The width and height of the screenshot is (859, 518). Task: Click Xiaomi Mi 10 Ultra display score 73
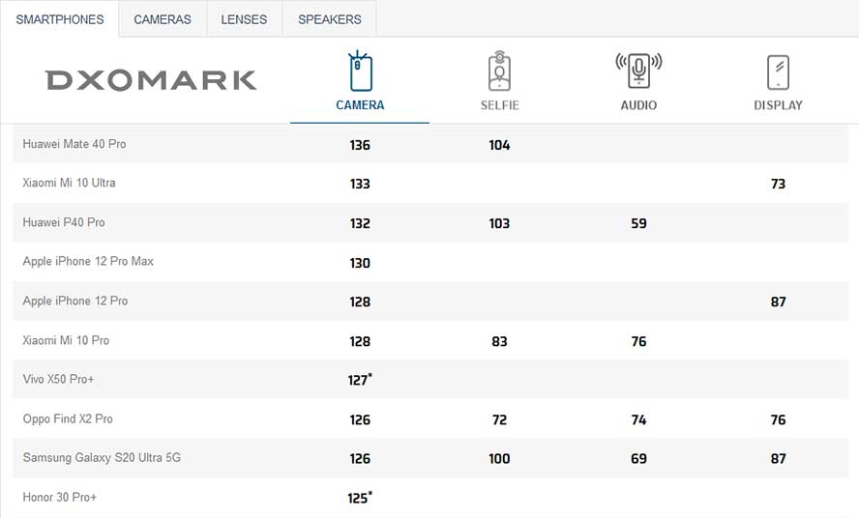click(778, 184)
